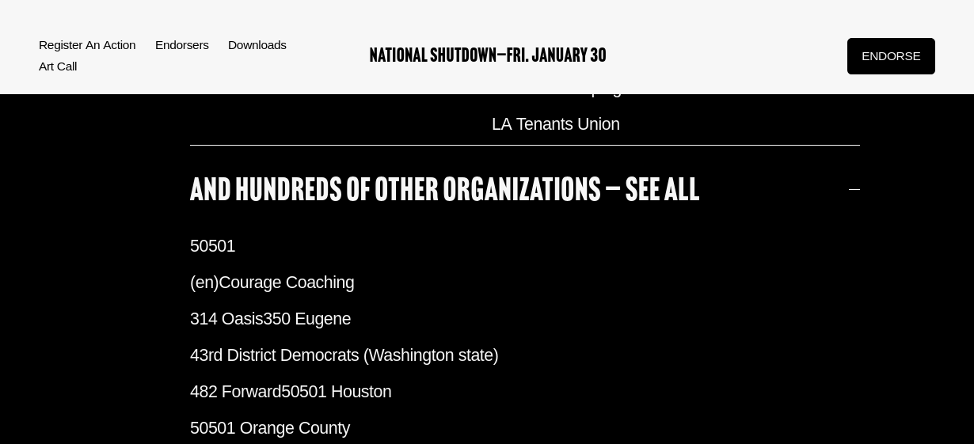Select the 50501 list entry
This screenshot has height=444, width=974.
[213, 246]
